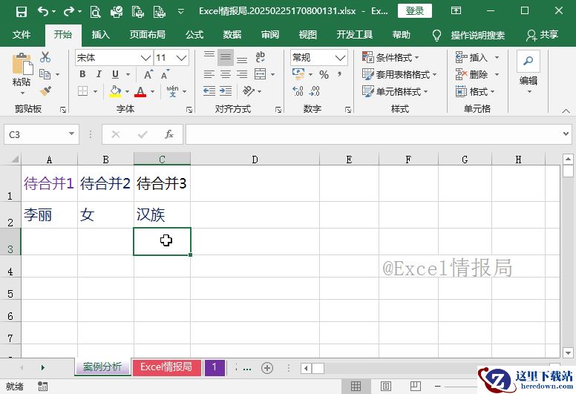Click the decrease indent icon
The width and height of the screenshot is (576, 394).
209,91
